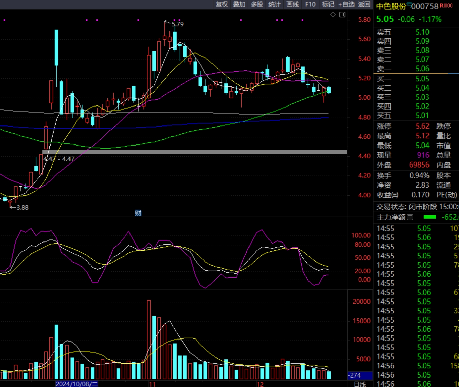
Task: Click the 换手 value 0.94%
Action: click(x=419, y=176)
